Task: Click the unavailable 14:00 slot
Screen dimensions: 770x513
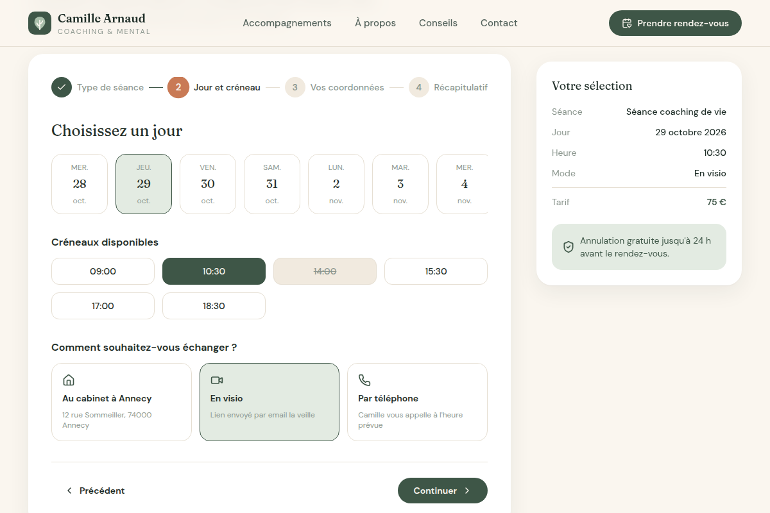Action: [x=325, y=271]
